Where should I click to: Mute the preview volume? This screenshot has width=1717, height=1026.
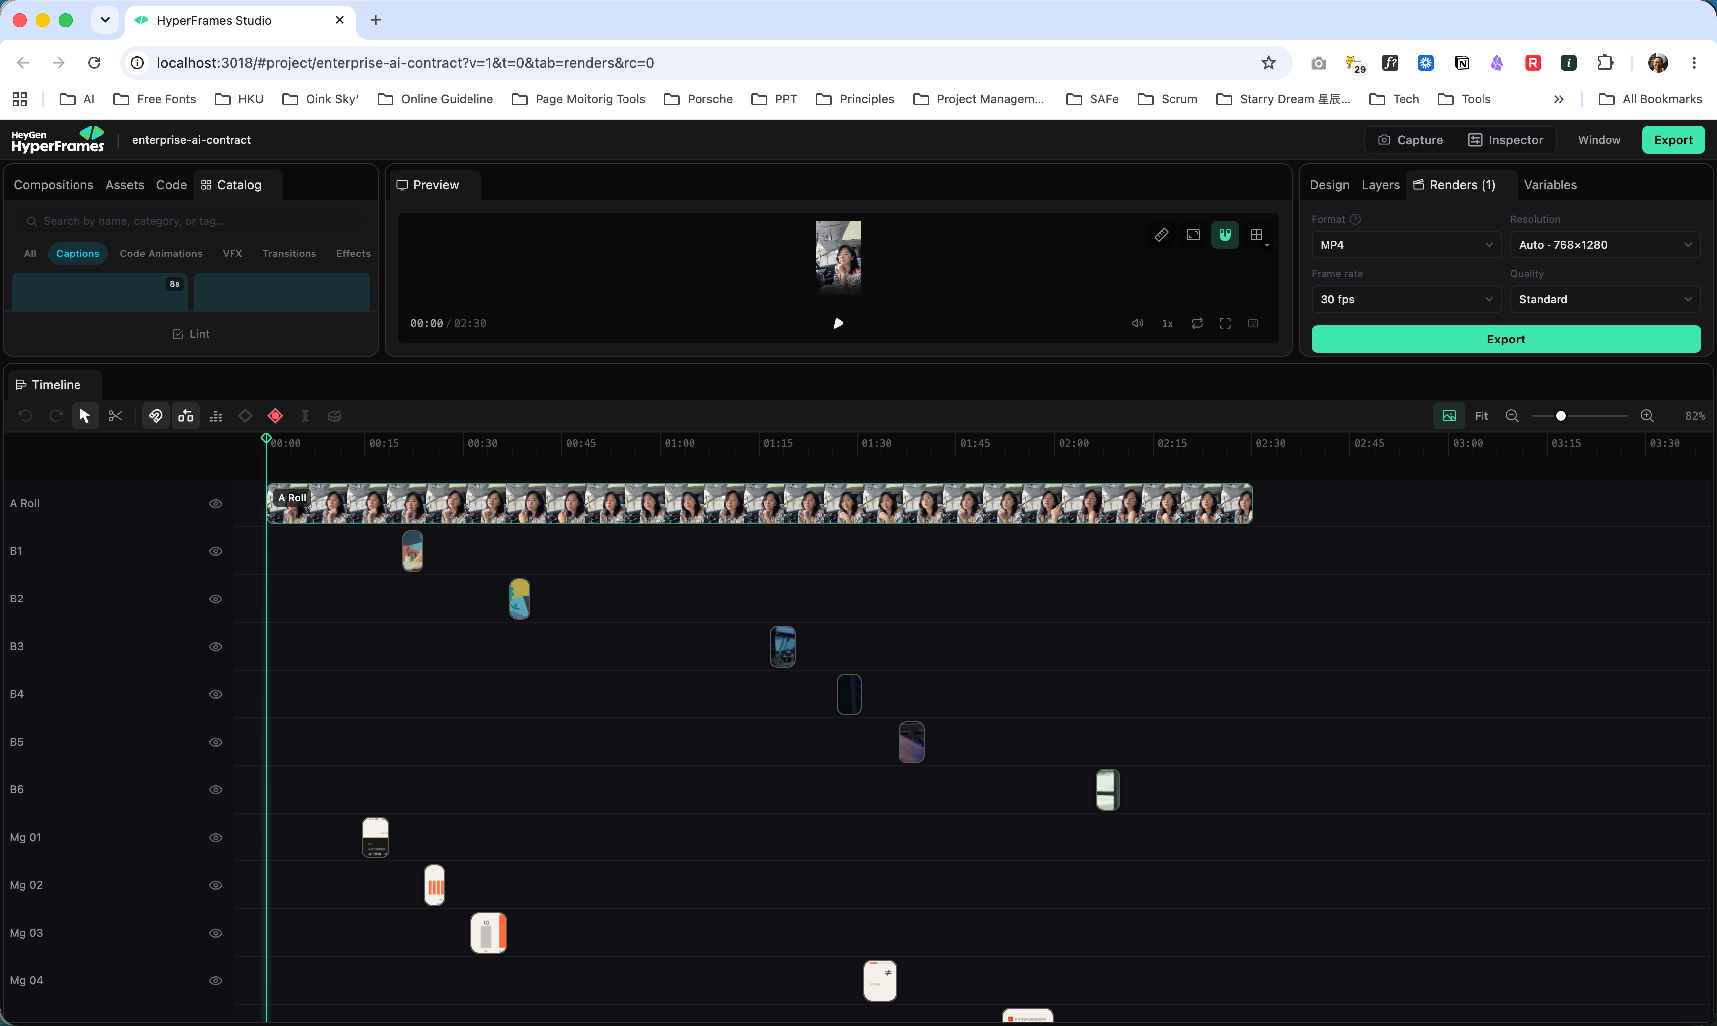pos(1137,323)
